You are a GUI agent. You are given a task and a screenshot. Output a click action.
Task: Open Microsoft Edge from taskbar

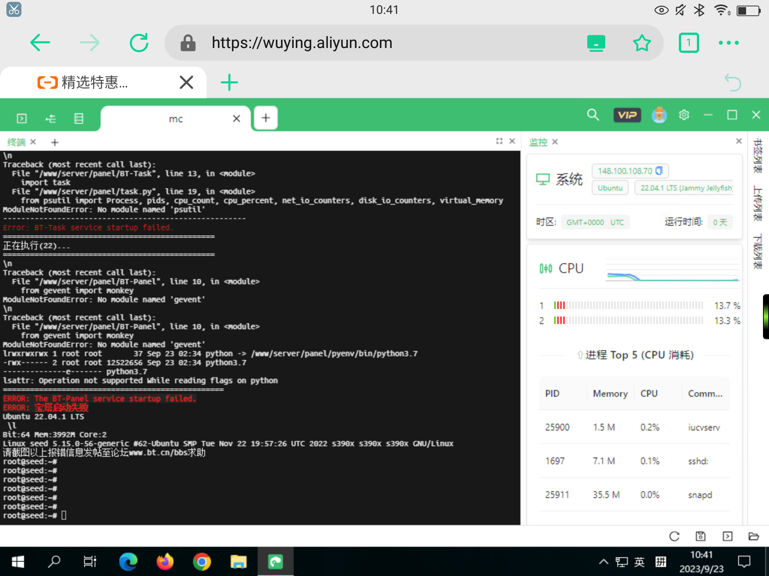pyautogui.click(x=128, y=562)
